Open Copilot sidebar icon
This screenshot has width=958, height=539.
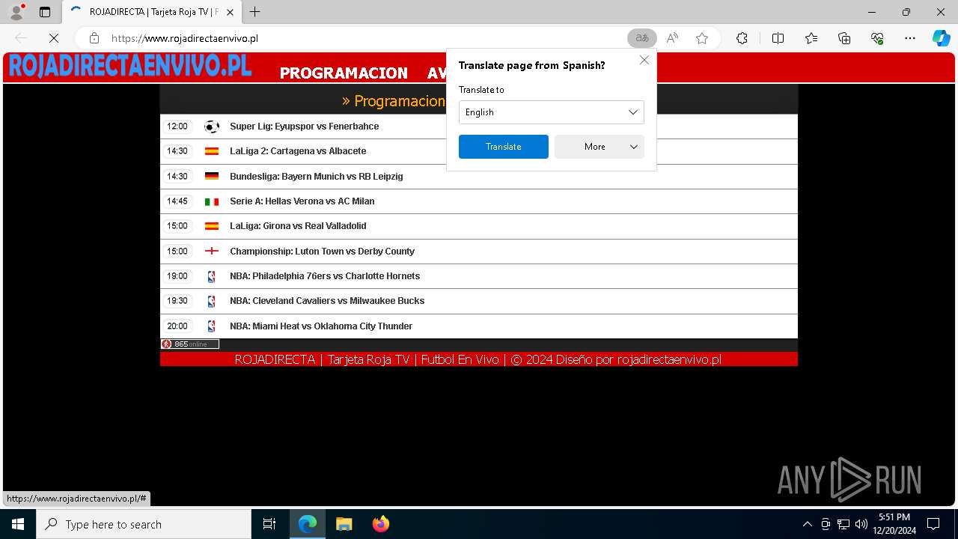click(x=941, y=38)
